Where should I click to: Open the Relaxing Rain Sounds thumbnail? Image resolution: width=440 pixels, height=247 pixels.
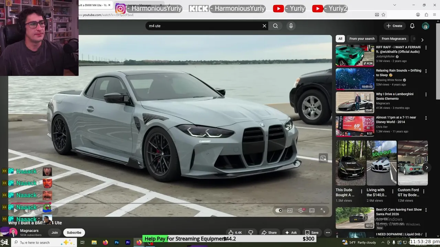pos(355,79)
